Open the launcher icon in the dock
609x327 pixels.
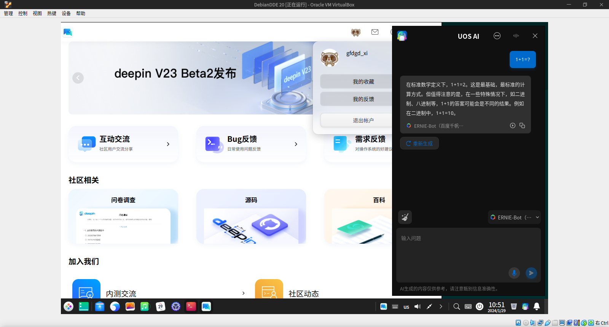69,306
